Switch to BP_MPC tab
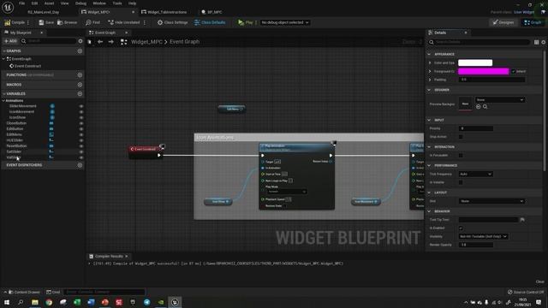Viewport: 548px width, 308px height. click(x=214, y=12)
